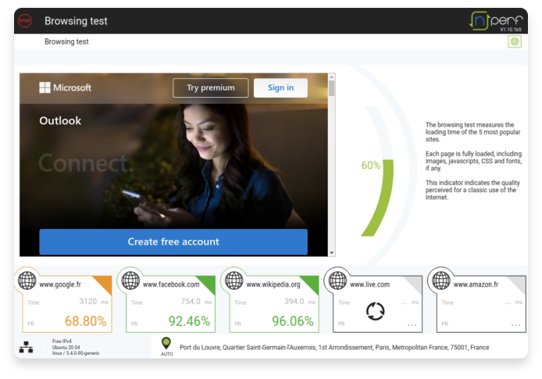Click the green globe icon below nPerf logo
542x379 pixels.
point(515,42)
